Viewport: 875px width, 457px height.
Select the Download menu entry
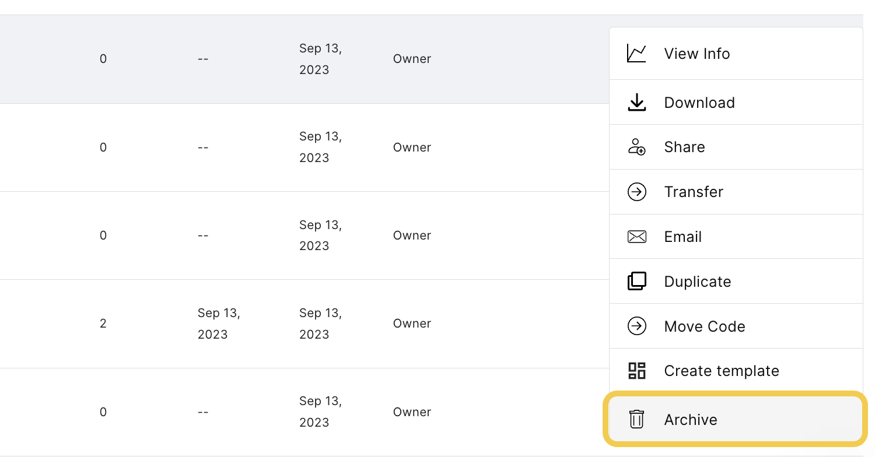(736, 103)
